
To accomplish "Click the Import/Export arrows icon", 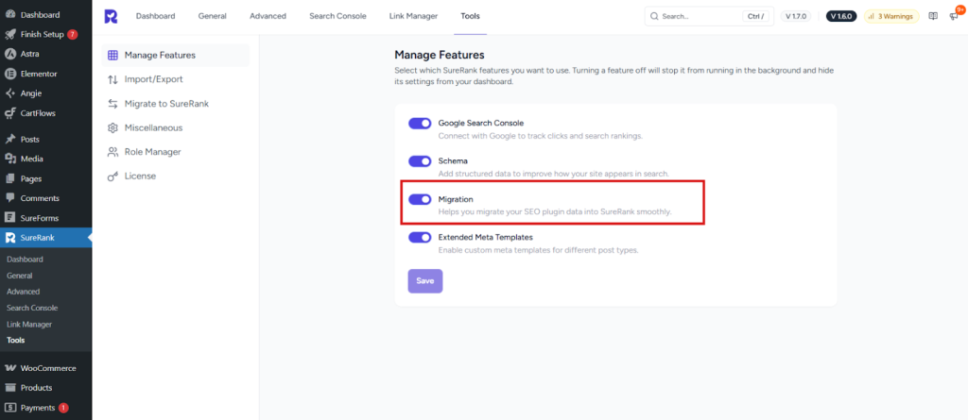I will (113, 79).
